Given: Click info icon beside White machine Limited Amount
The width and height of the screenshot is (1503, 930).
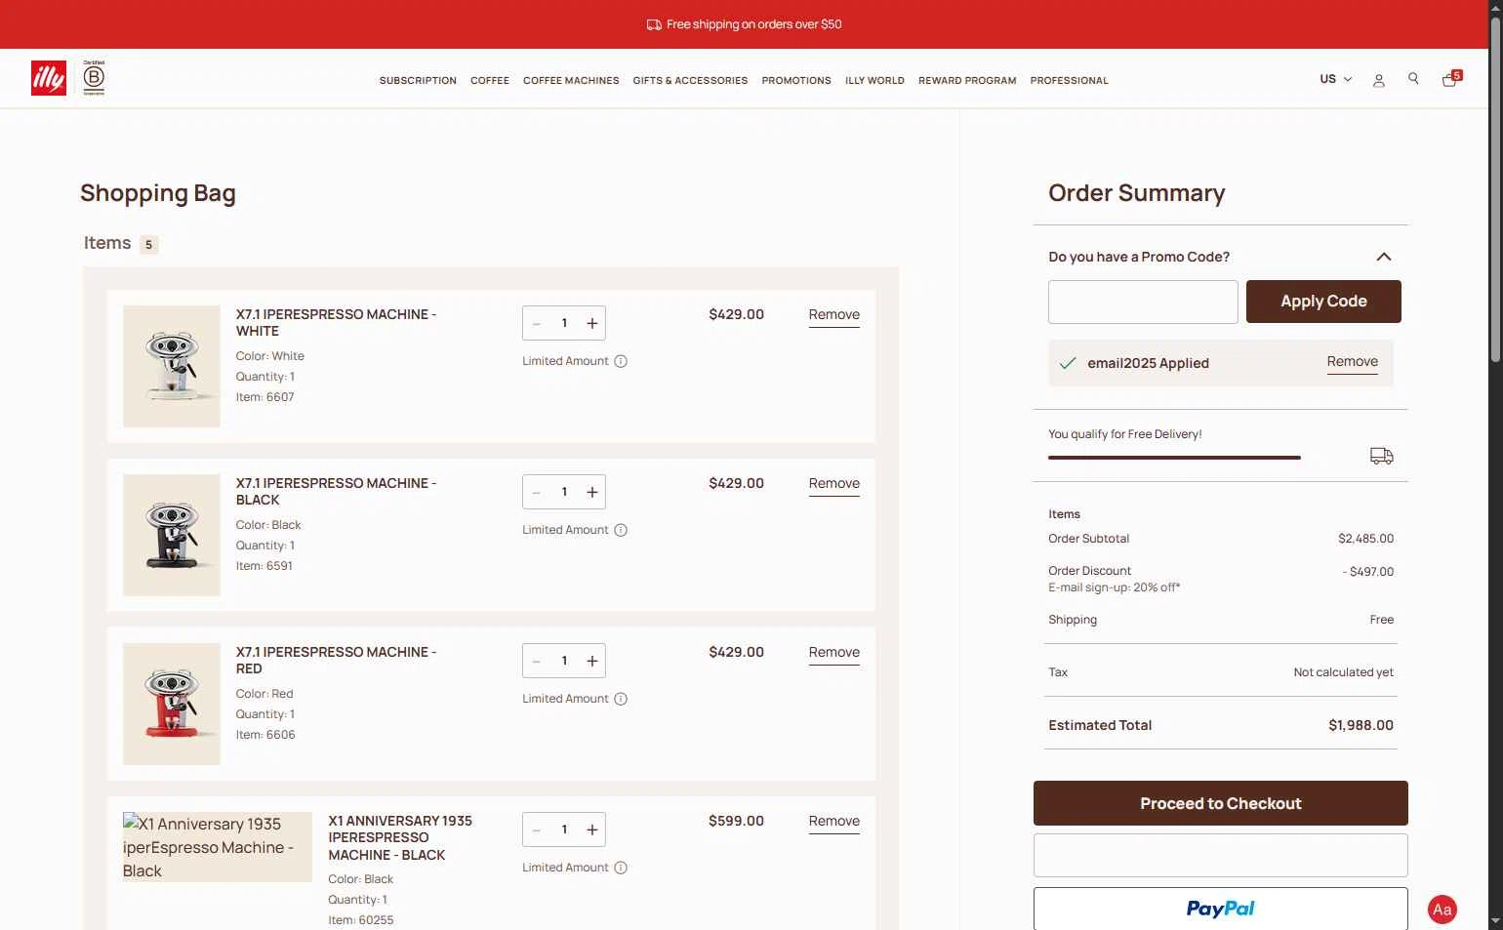Looking at the screenshot, I should click(621, 361).
